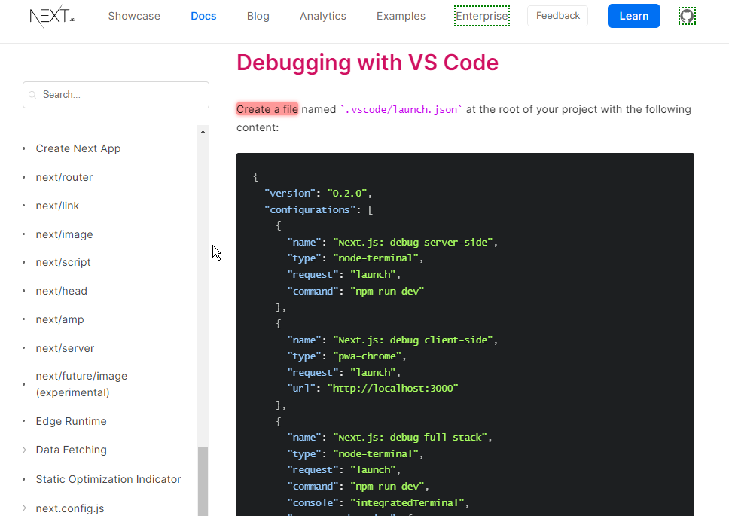Select next/image in the sidebar
The width and height of the screenshot is (729, 516).
[64, 234]
